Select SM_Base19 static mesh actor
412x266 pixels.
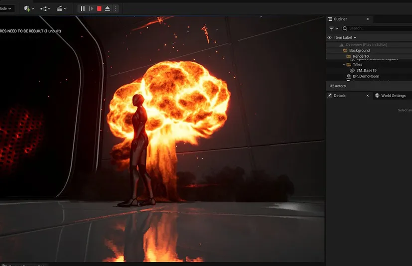[x=366, y=70]
